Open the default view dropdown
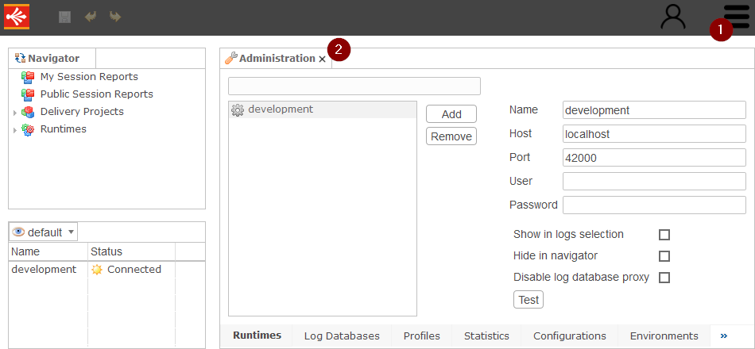This screenshot has width=755, height=349. (44, 232)
